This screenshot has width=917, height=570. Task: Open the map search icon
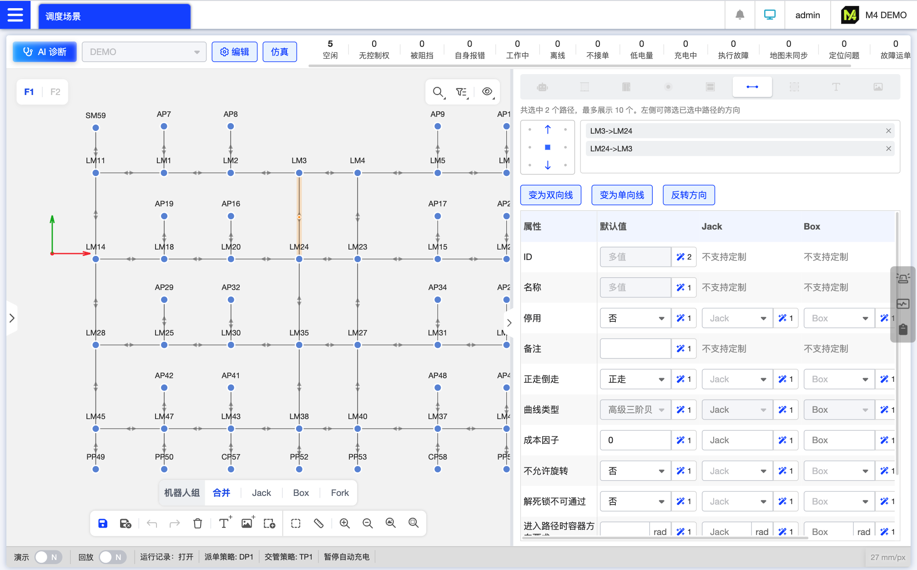pos(438,92)
